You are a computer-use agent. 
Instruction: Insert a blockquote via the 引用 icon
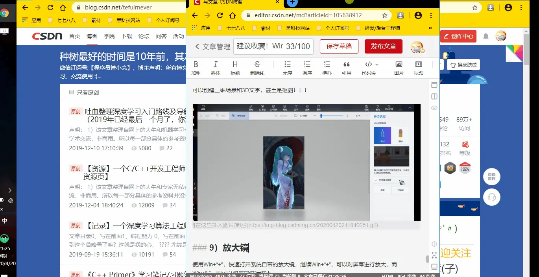347,67
